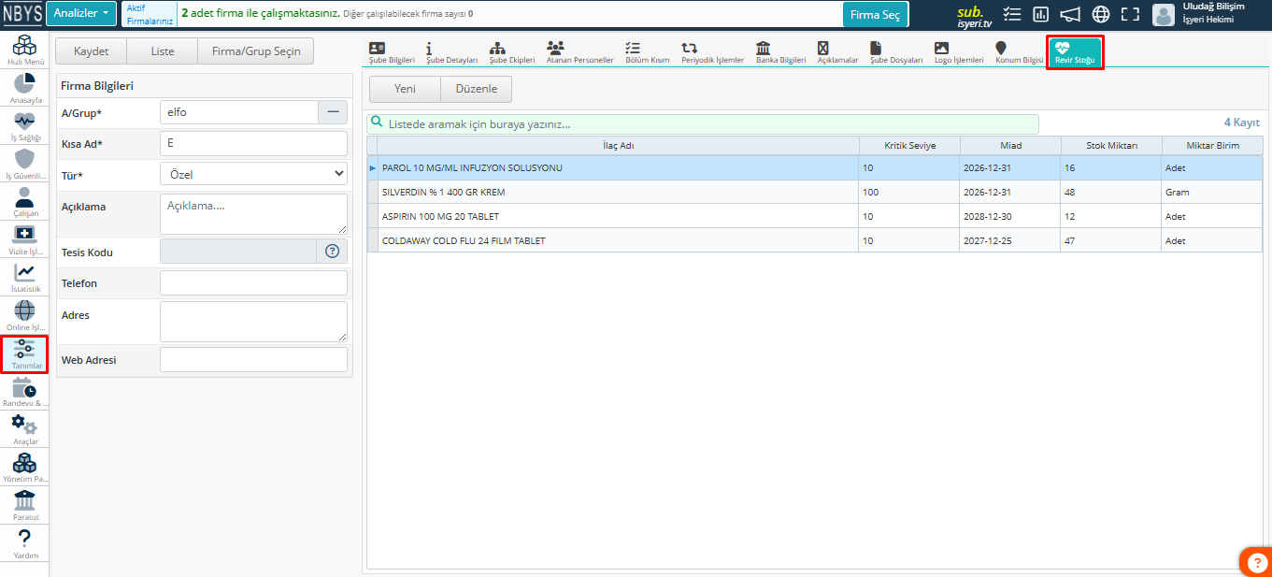Image resolution: width=1272 pixels, height=577 pixels.
Task: Click the chart report icon in the header
Action: coord(1041,14)
